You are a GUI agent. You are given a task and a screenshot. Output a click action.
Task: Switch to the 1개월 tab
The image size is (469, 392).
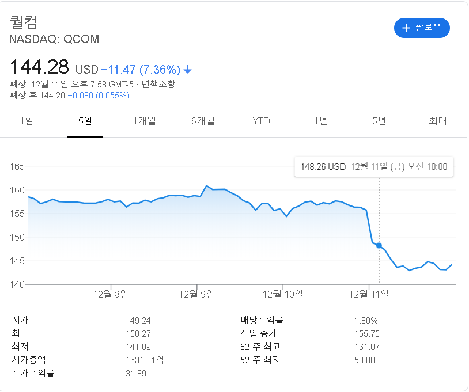tap(144, 121)
